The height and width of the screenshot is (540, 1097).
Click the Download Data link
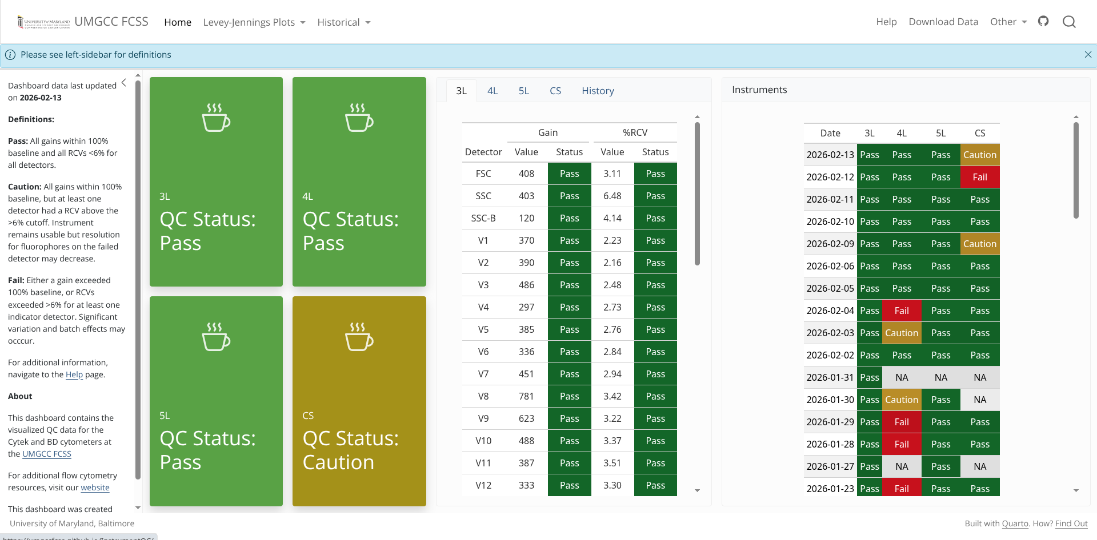click(x=943, y=22)
